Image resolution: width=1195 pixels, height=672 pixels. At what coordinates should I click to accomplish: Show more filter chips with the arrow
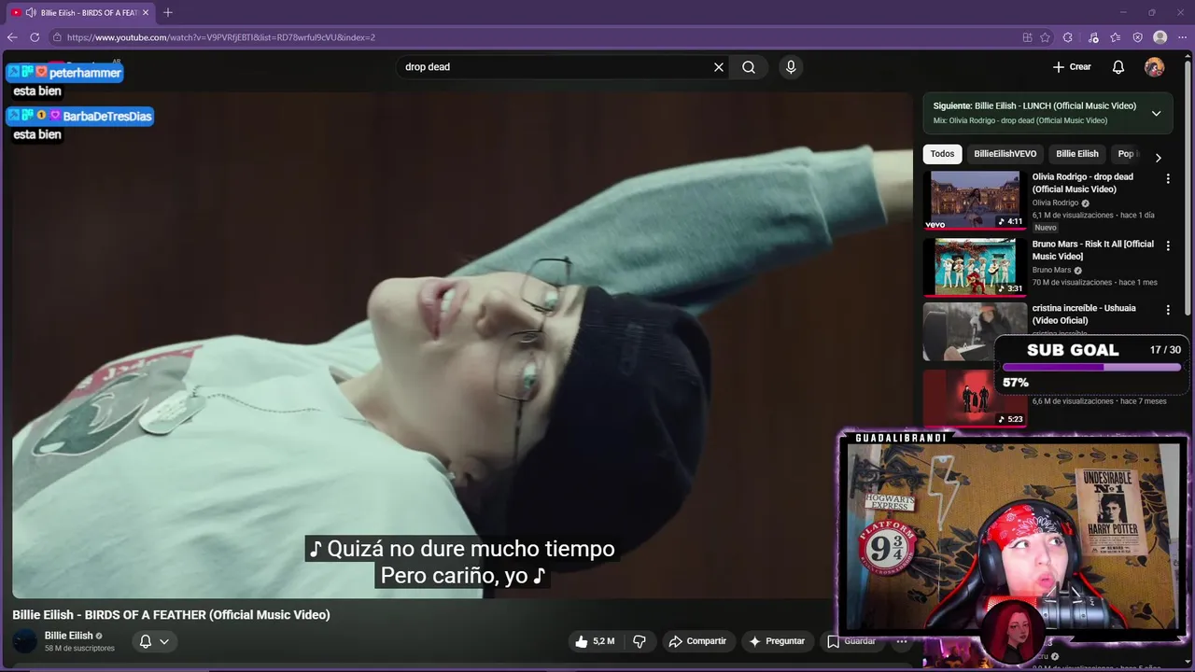tap(1159, 158)
